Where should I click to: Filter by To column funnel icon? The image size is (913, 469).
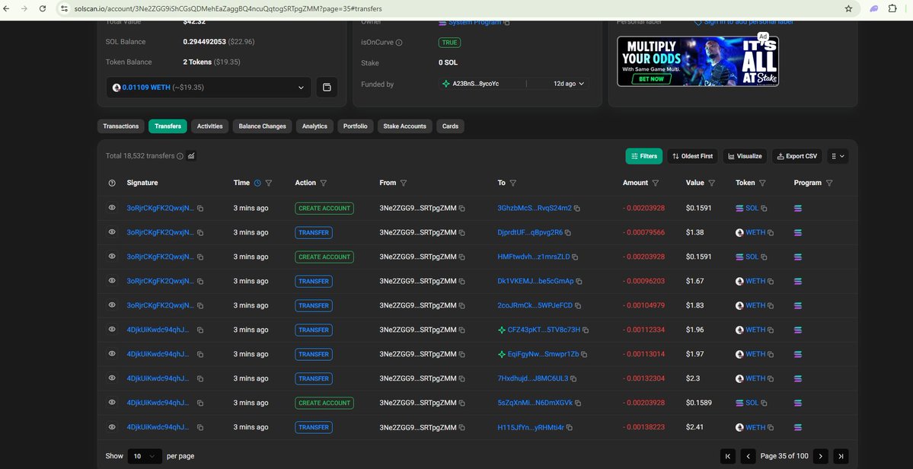point(513,183)
